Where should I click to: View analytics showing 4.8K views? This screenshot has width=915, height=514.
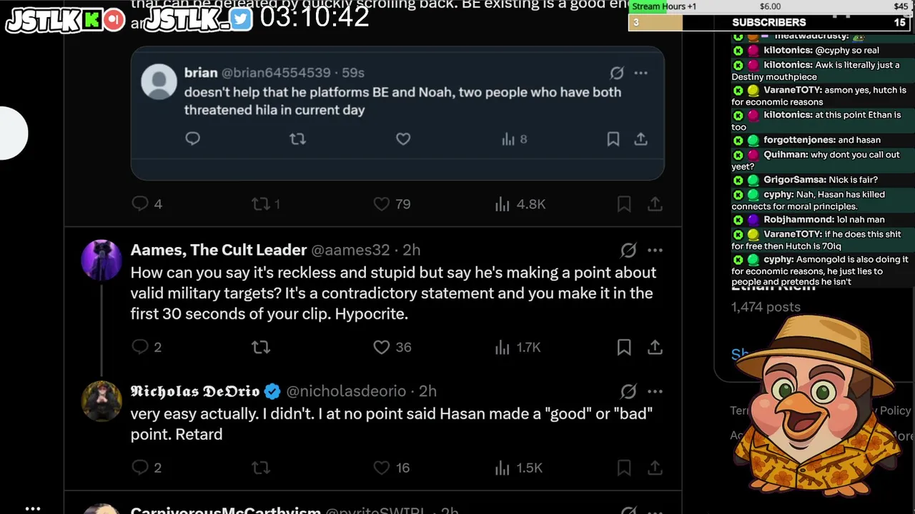click(x=520, y=204)
